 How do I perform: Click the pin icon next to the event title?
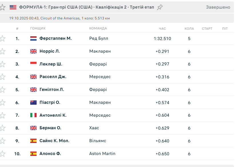point(160,7)
